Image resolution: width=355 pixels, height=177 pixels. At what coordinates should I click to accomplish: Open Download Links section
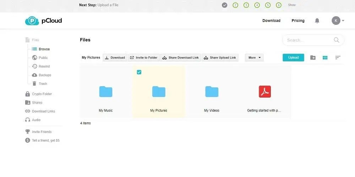[43, 111]
